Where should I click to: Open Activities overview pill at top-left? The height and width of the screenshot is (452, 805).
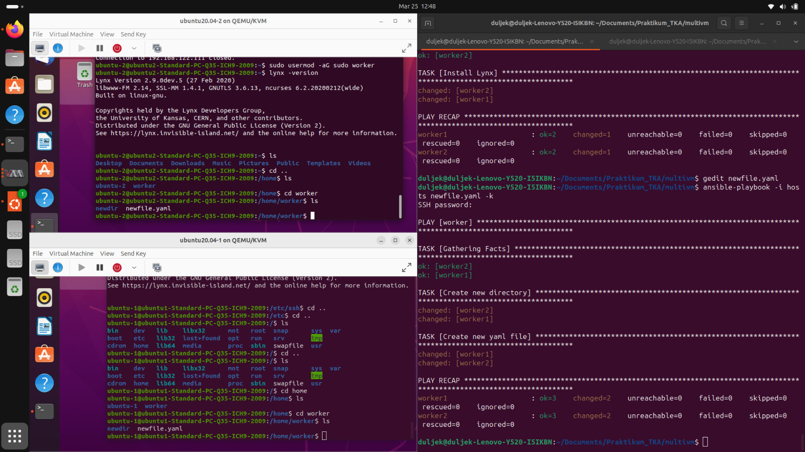[15, 7]
